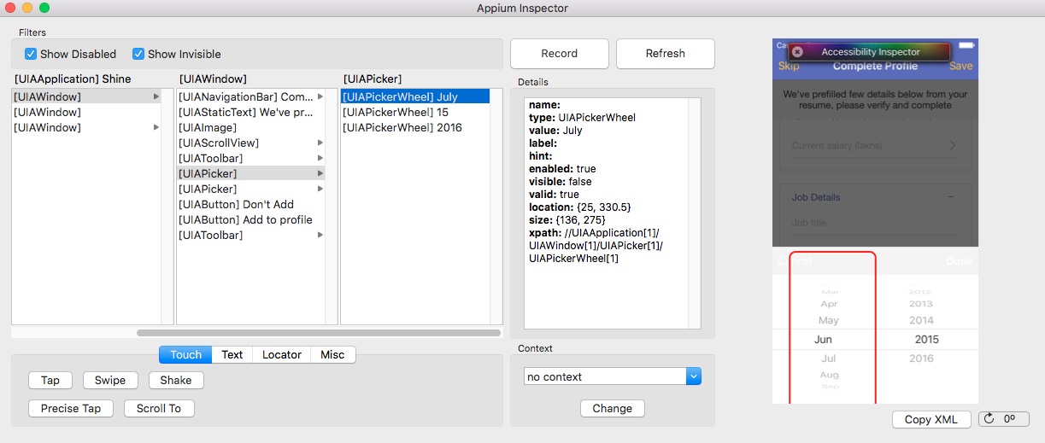Expand the UIANavigationBar row arrow
The height and width of the screenshot is (443, 1045).
point(320,96)
